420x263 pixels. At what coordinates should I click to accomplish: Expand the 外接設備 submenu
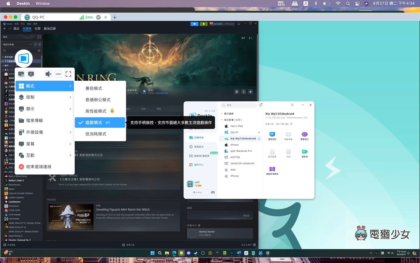click(45, 132)
